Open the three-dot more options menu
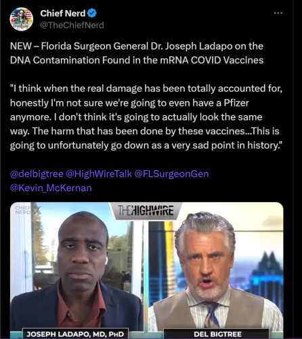Screen dimensions: 302x339 pos(278,13)
